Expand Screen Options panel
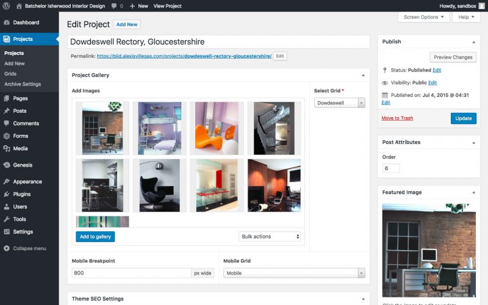The width and height of the screenshot is (488, 305). [x=423, y=17]
